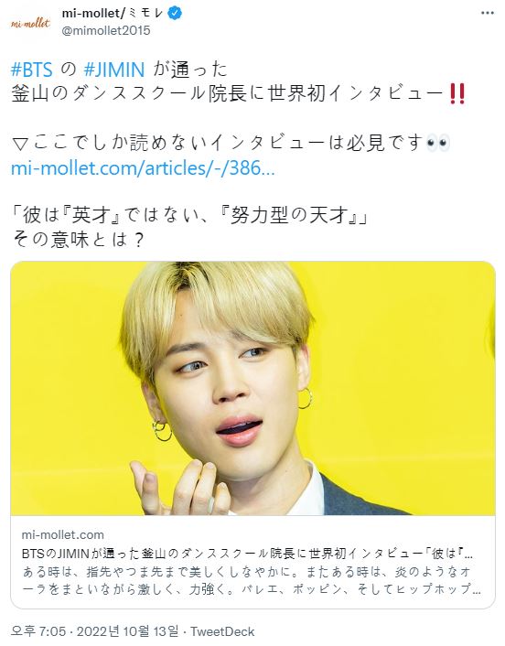Click the link card preview photo
The width and height of the screenshot is (505, 646).
pyautogui.click(x=252, y=388)
